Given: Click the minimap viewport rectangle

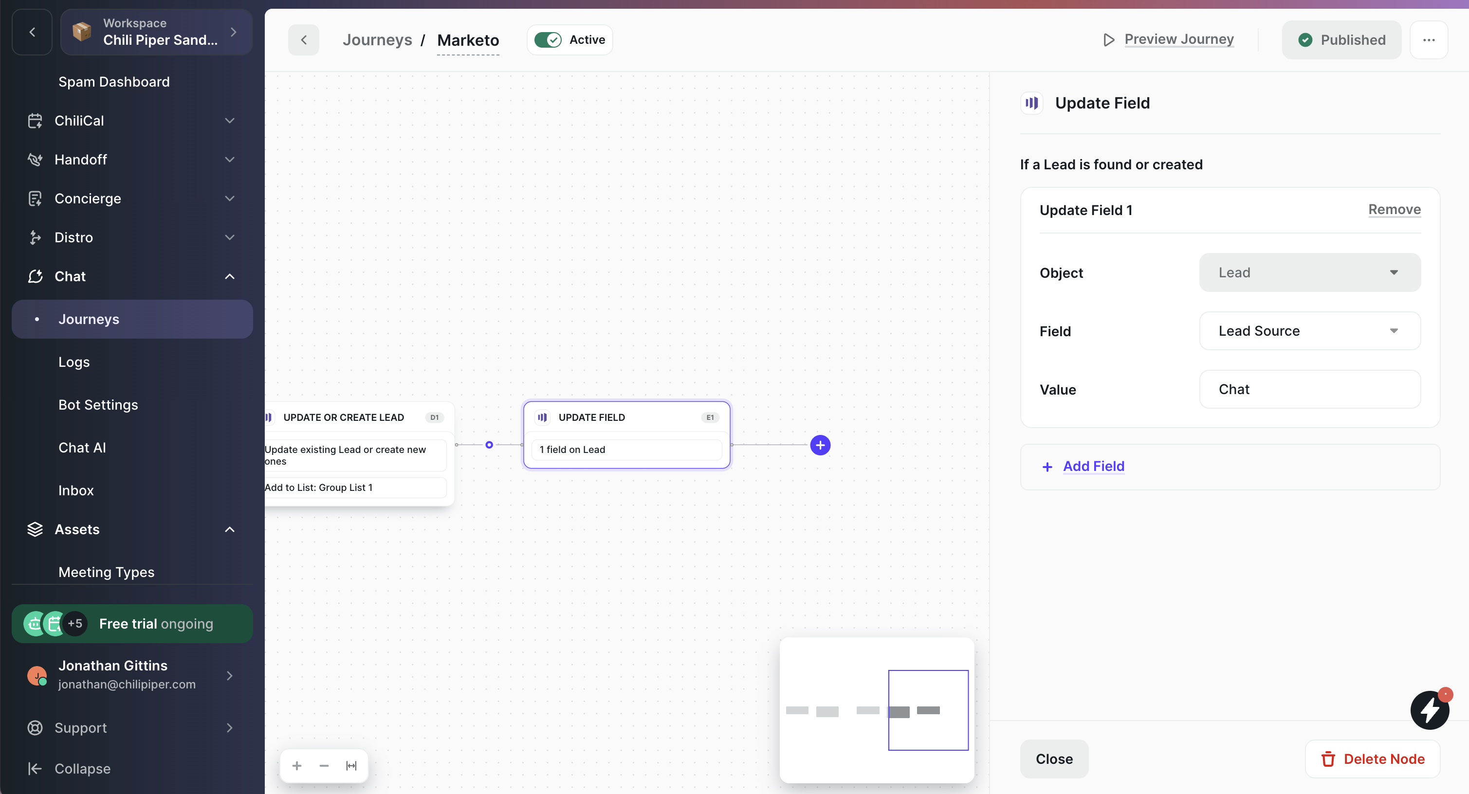Looking at the screenshot, I should (928, 710).
